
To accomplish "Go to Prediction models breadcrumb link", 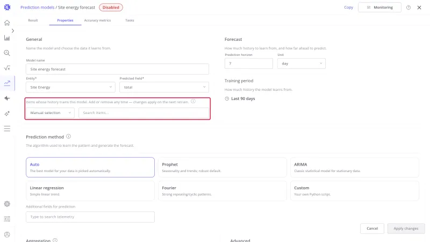I will 37,8.
